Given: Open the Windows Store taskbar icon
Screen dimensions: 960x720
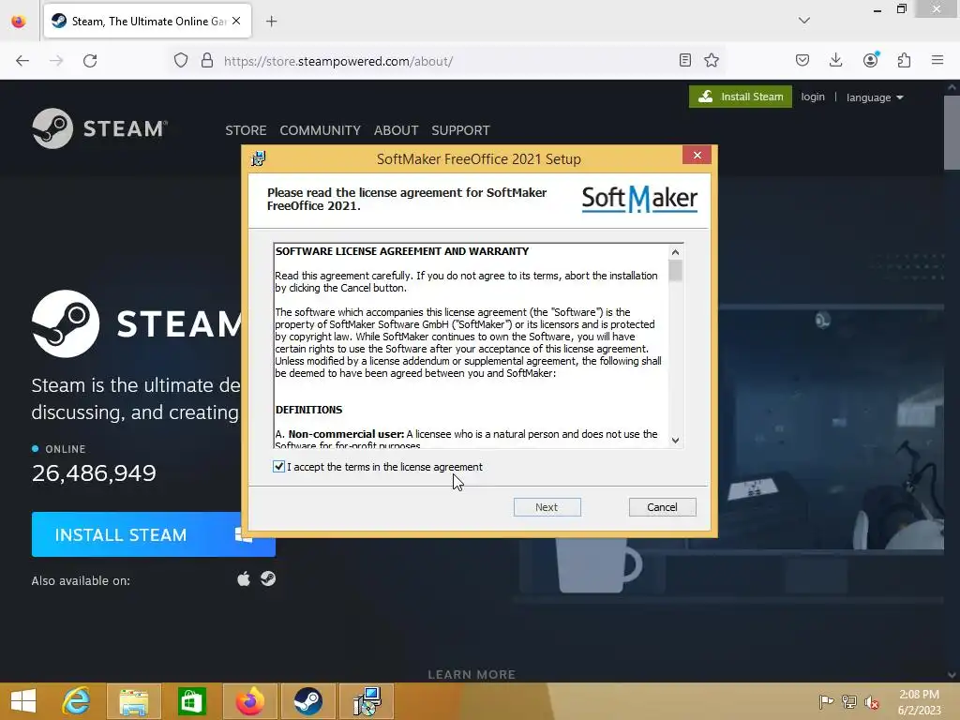Looking at the screenshot, I should (x=191, y=701).
